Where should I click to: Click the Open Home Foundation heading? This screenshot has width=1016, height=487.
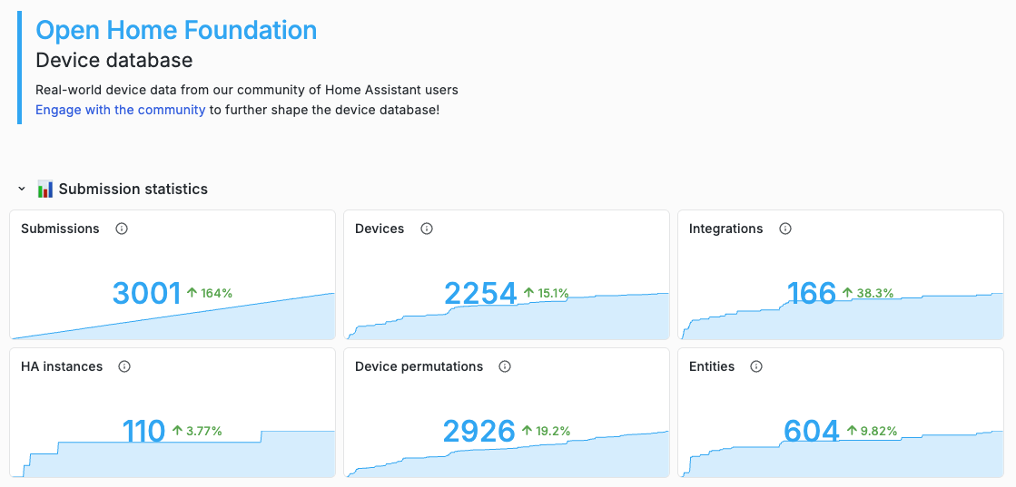click(x=176, y=30)
